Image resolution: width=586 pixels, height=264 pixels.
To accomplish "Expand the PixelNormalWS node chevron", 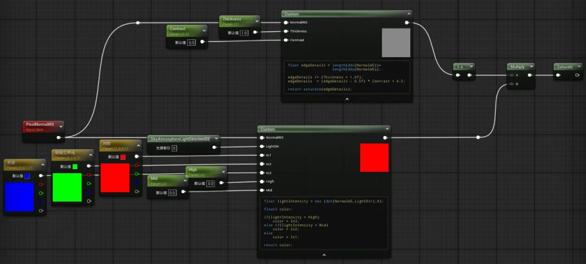I will pos(61,126).
